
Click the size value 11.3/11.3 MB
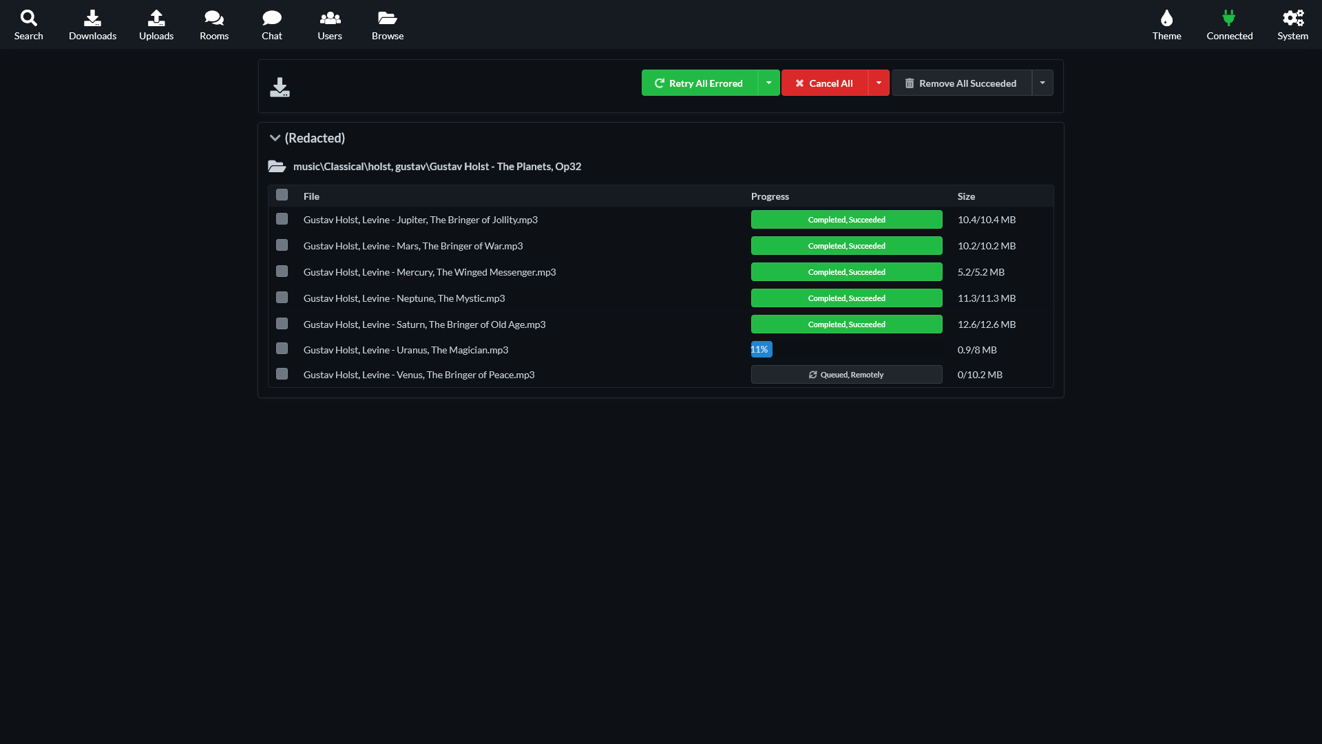point(987,298)
